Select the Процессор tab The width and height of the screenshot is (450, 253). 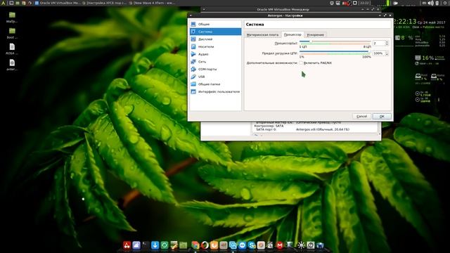click(292, 34)
